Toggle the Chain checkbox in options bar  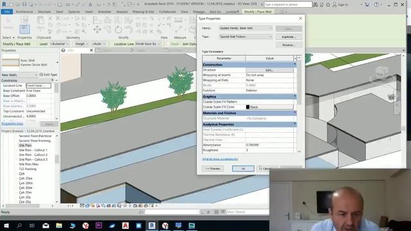[168, 44]
